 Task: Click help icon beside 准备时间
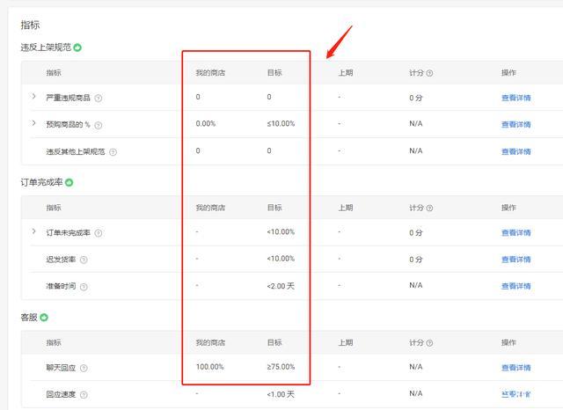(x=84, y=287)
